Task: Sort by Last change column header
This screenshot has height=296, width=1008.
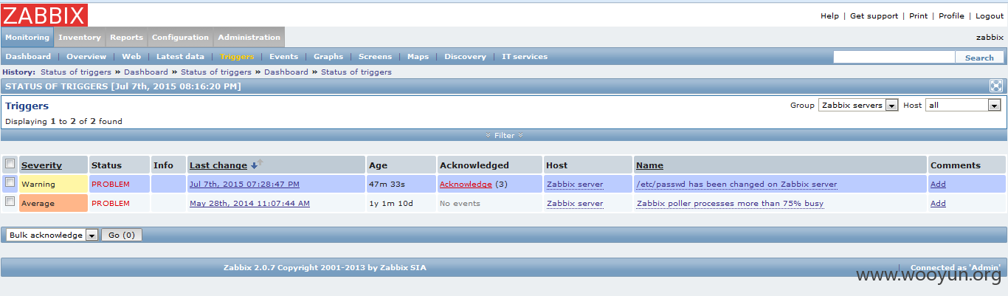Action: pyautogui.click(x=218, y=165)
